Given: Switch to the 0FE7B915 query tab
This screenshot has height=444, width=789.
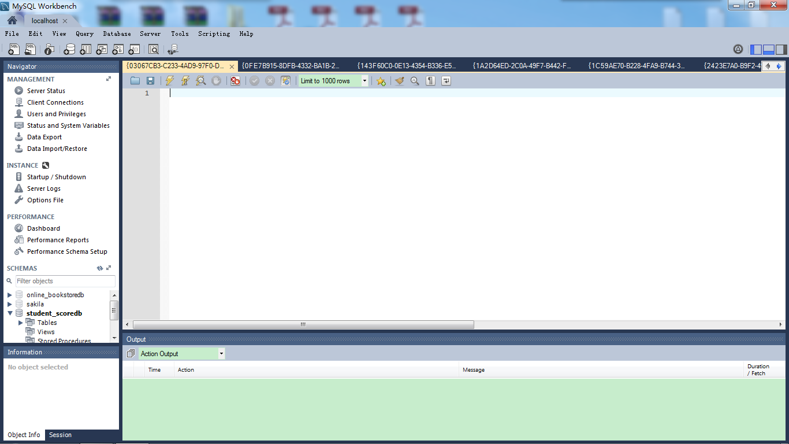Looking at the screenshot, I should click(291, 66).
